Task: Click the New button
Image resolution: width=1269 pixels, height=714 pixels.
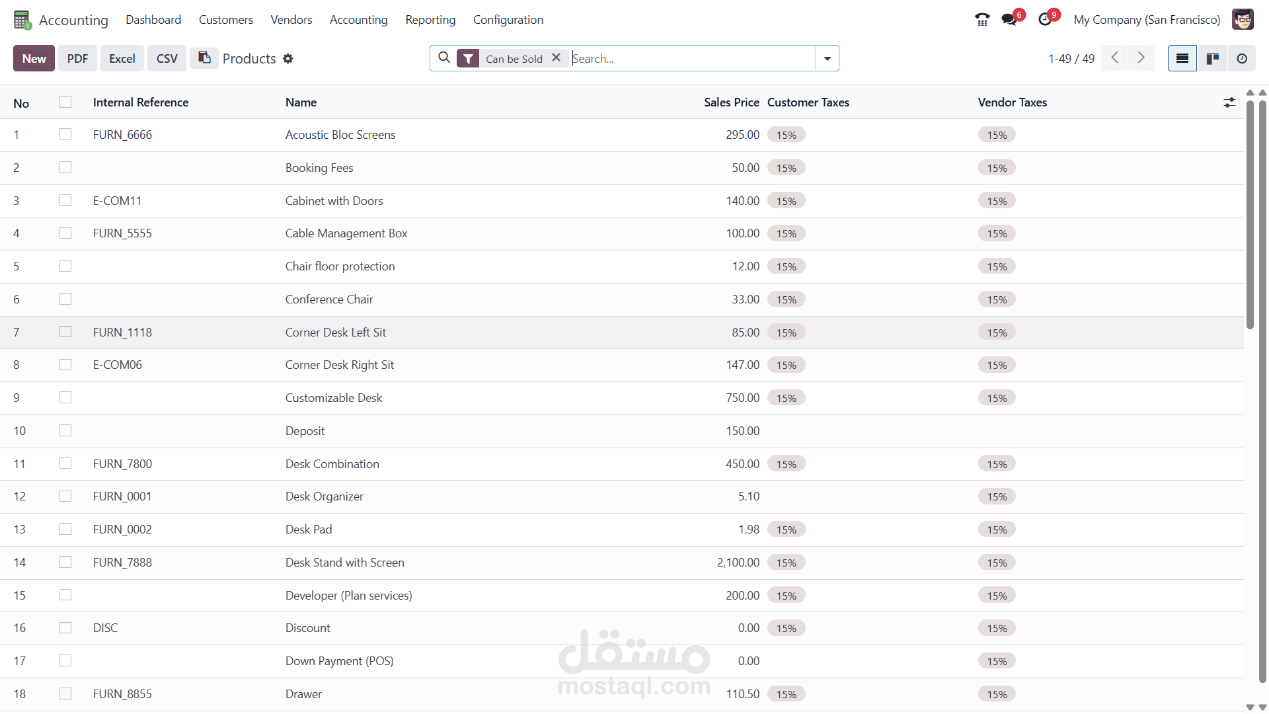Action: point(34,59)
